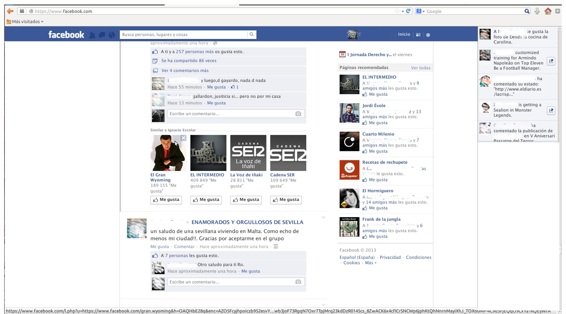This screenshot has width=566, height=314.
Task: Change language via Español (España)
Action: [357, 257]
